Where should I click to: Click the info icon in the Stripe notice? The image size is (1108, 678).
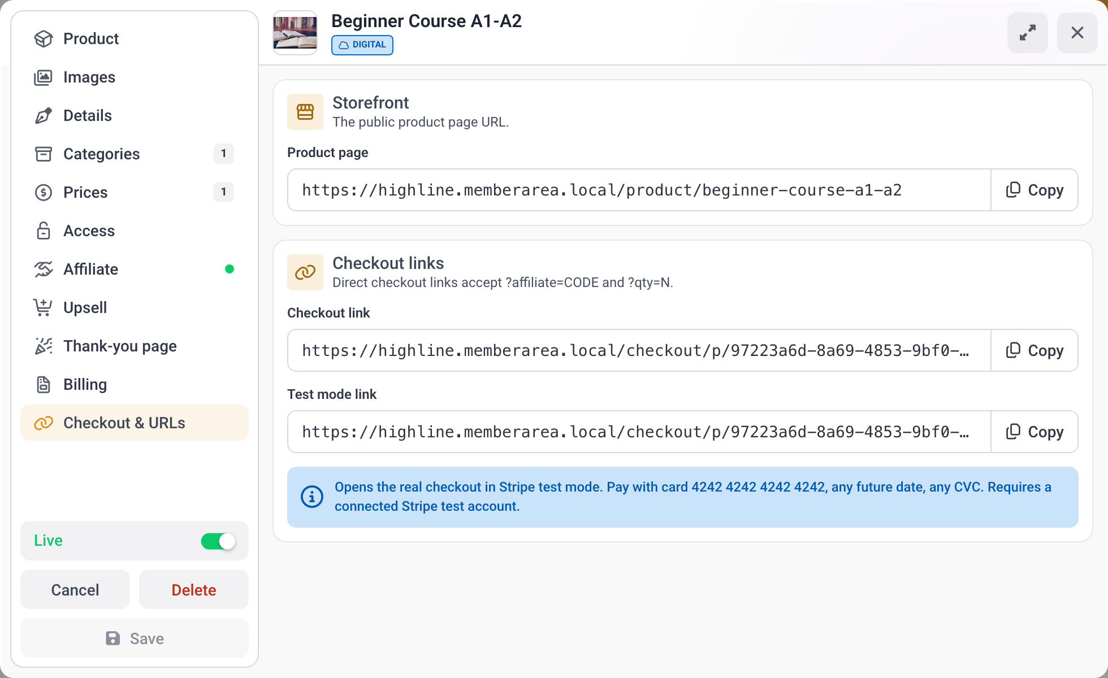tap(312, 497)
